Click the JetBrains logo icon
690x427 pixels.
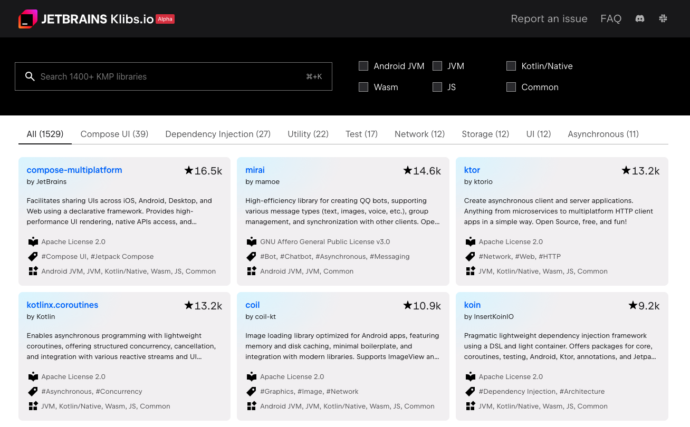[28, 18]
